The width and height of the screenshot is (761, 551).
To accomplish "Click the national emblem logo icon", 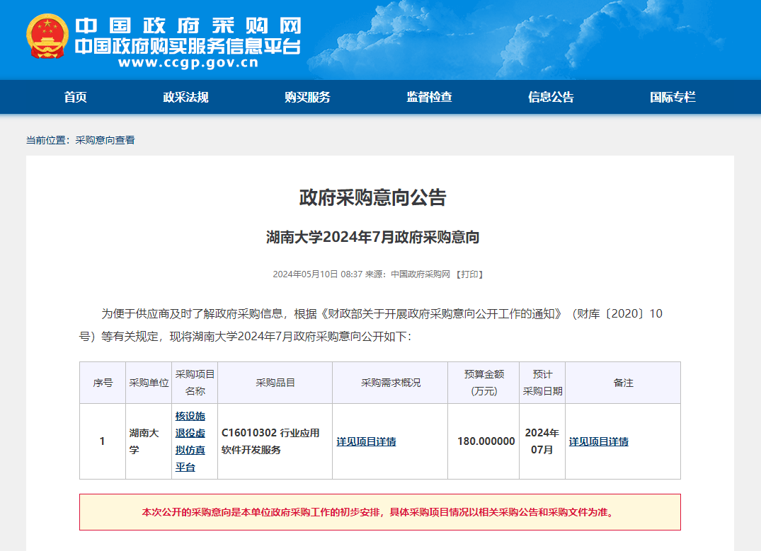I will click(47, 36).
